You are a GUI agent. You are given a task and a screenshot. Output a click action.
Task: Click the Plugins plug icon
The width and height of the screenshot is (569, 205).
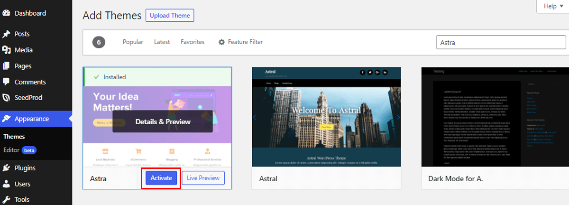click(7, 168)
